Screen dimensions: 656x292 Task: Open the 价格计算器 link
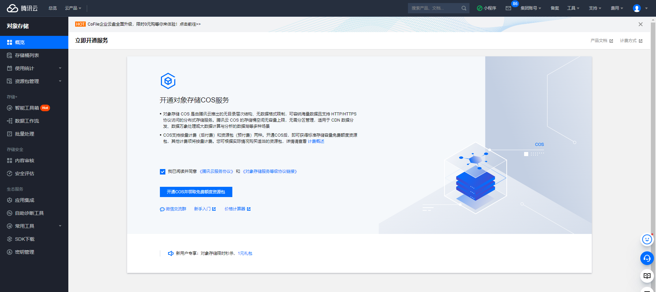[x=237, y=209]
